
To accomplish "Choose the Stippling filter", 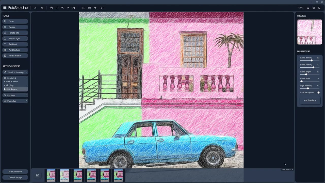I will point(9,85).
